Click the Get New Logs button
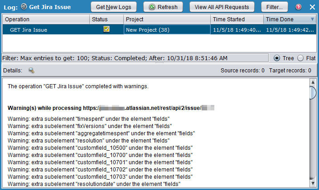Viewport: 319px width, 190px height. click(x=114, y=7)
